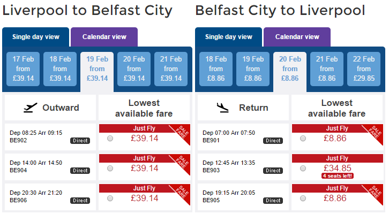Open Single day view tab for Liverpool outbound
The height and width of the screenshot is (214, 389).
36,37
